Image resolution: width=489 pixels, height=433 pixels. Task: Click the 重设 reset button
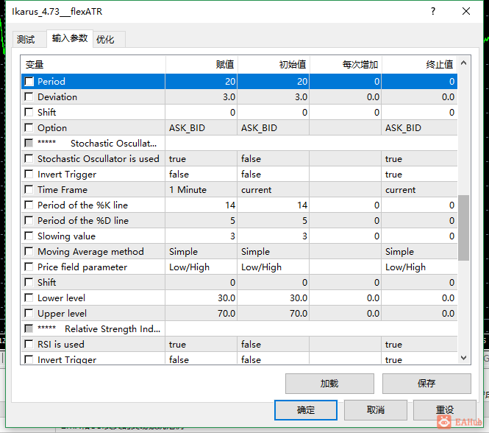[445, 410]
